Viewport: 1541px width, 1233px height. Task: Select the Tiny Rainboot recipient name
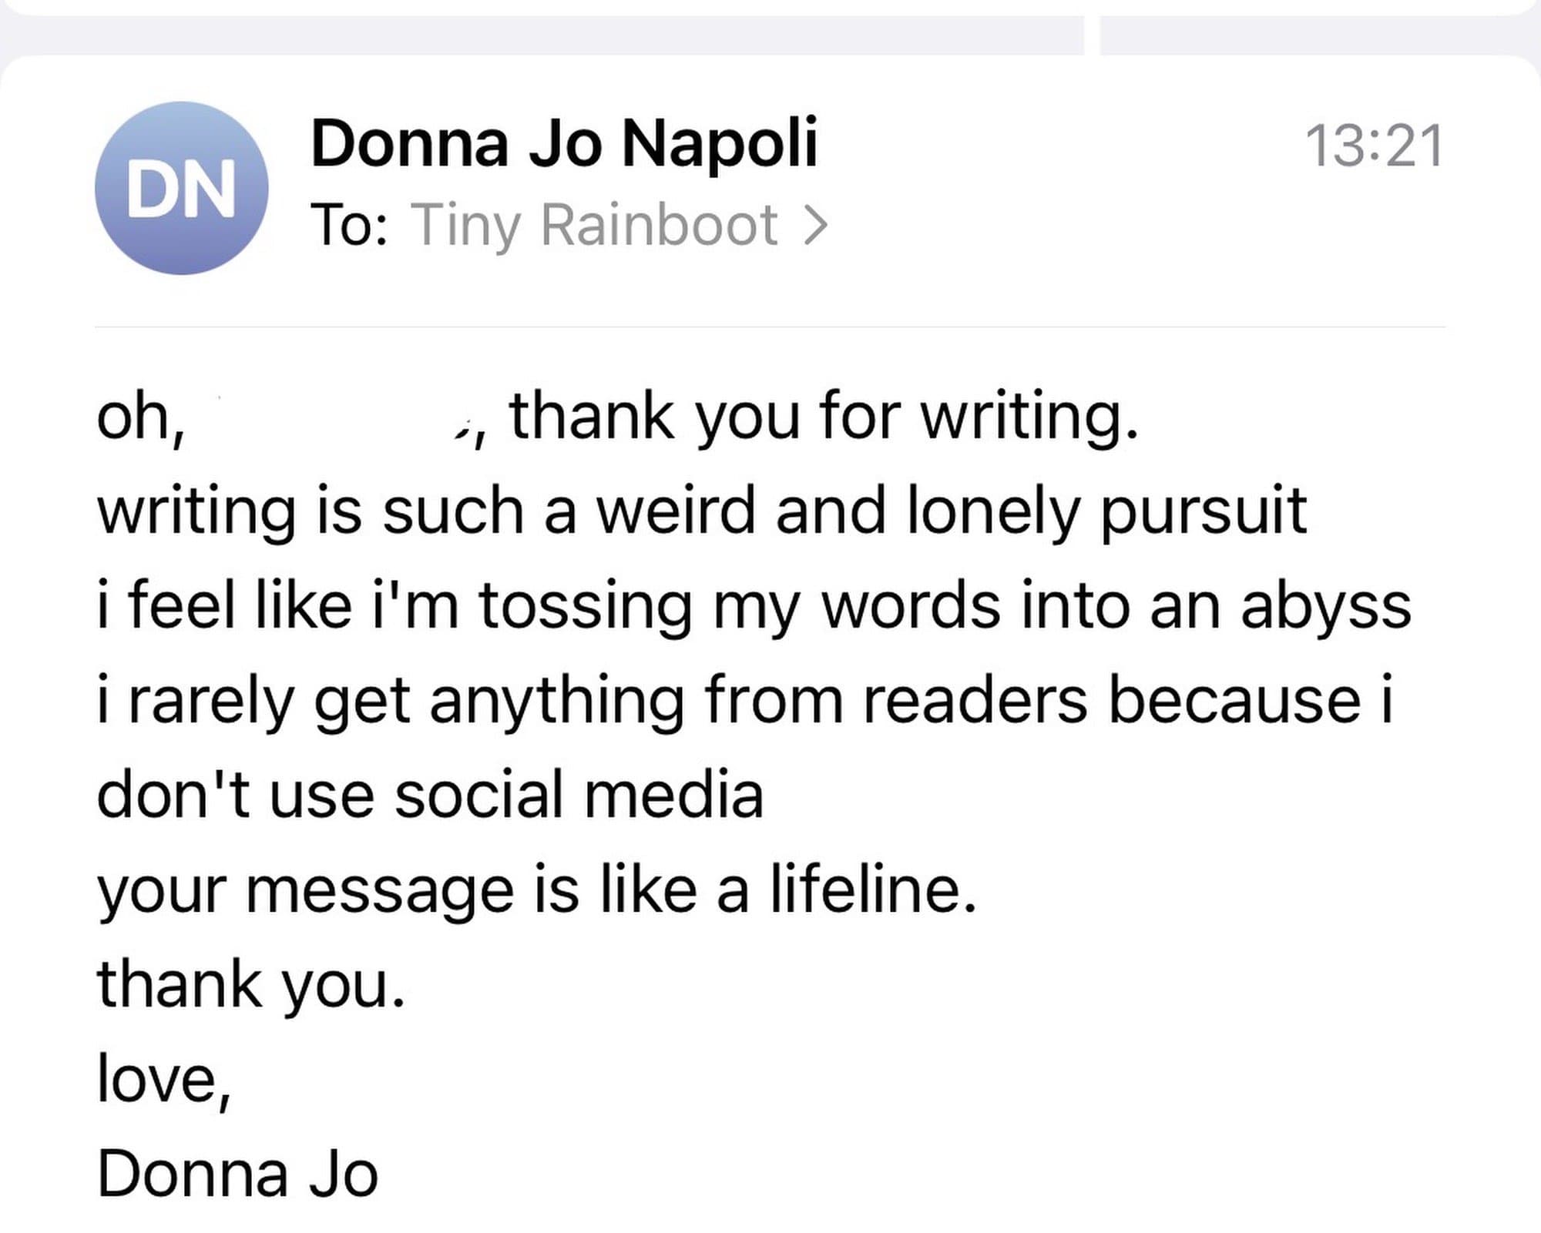595,226
